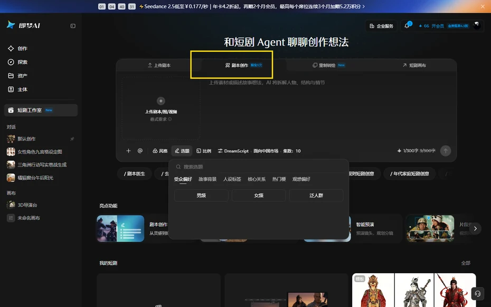The image size is (491, 307).
Task: Switch to the 剧本创作 tab
Action: (x=243, y=65)
